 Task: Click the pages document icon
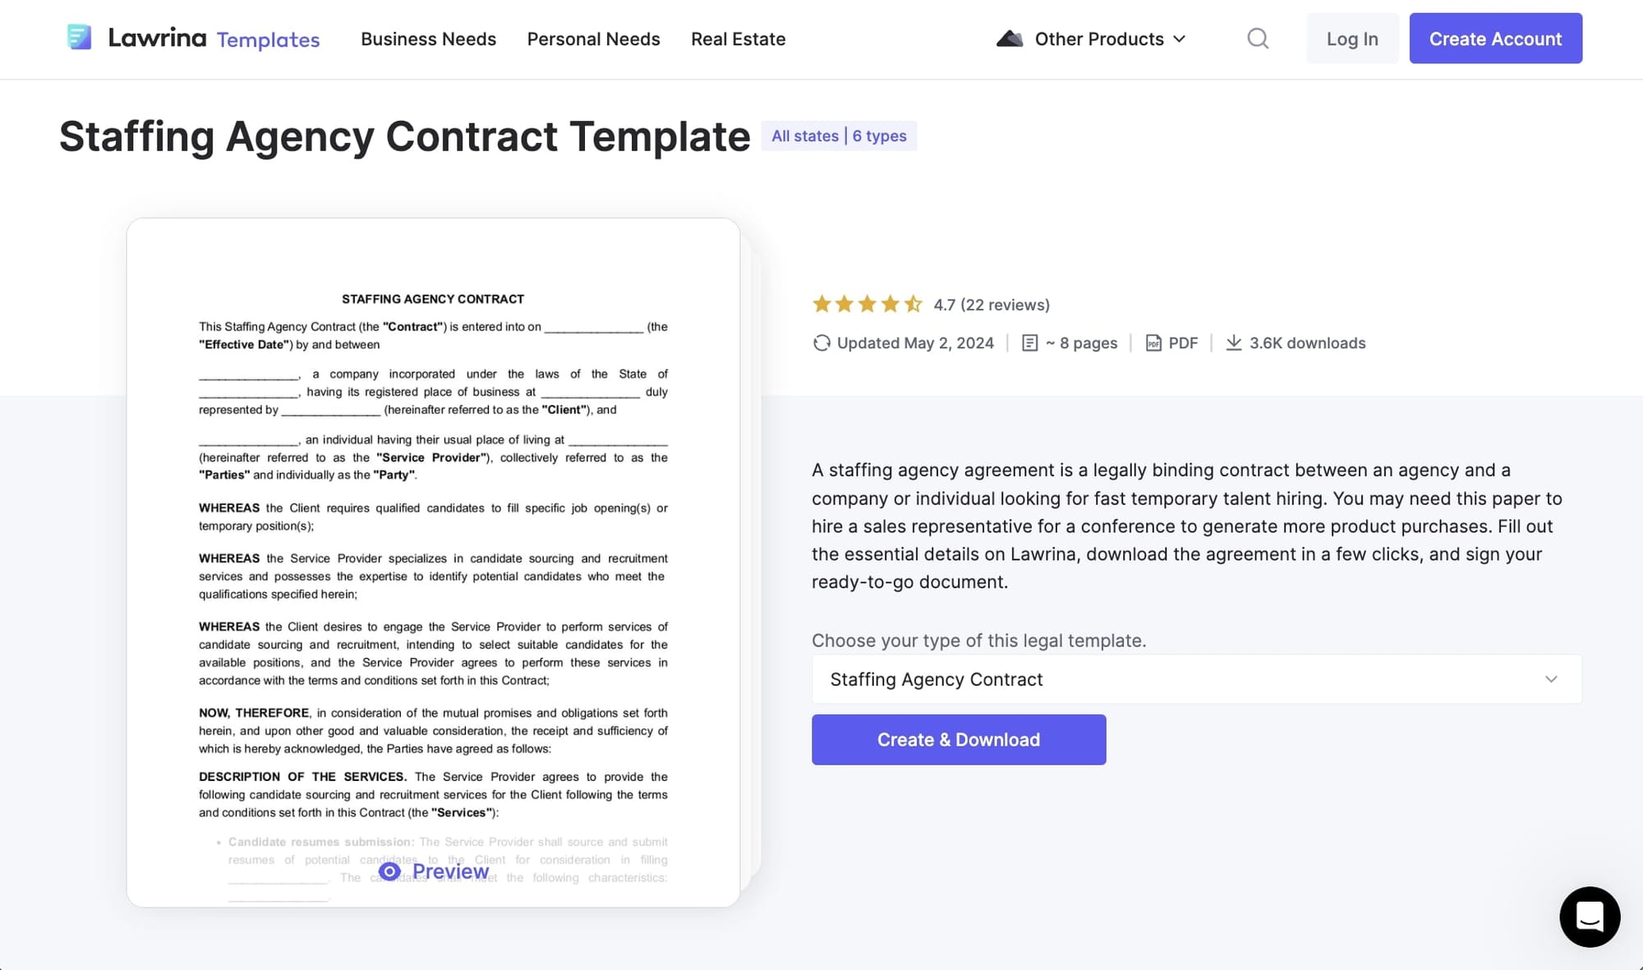(x=1030, y=342)
